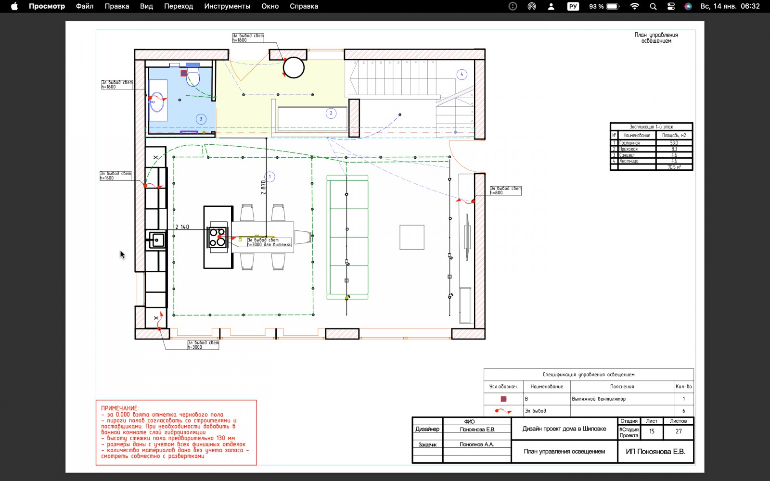The height and width of the screenshot is (481, 770).
Task: Click the red electrical outlet symbol in specification table
Action: (x=503, y=411)
